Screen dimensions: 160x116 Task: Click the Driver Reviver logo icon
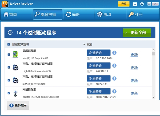(x=5, y=4)
